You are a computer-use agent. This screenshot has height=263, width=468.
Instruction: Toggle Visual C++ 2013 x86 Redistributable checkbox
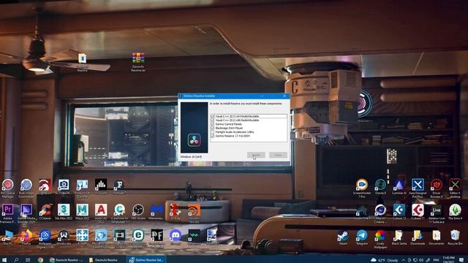click(213, 120)
